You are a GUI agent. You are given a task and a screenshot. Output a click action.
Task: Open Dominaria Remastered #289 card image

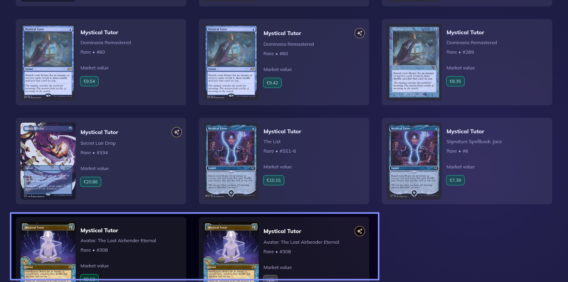414,62
